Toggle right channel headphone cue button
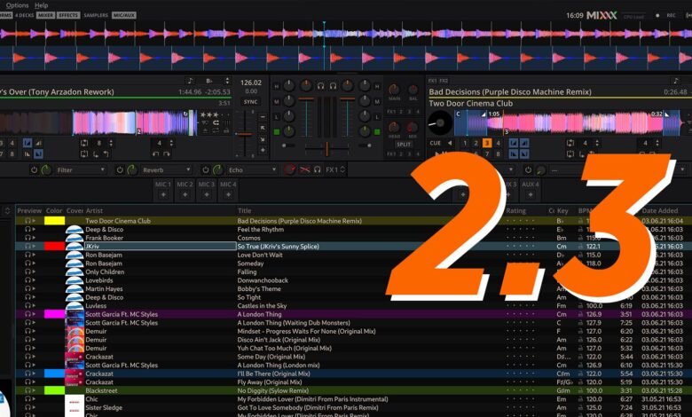 [x=334, y=85]
